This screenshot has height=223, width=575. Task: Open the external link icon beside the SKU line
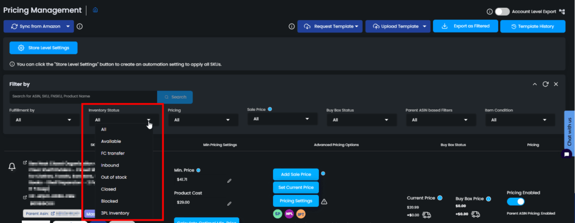[25, 197]
